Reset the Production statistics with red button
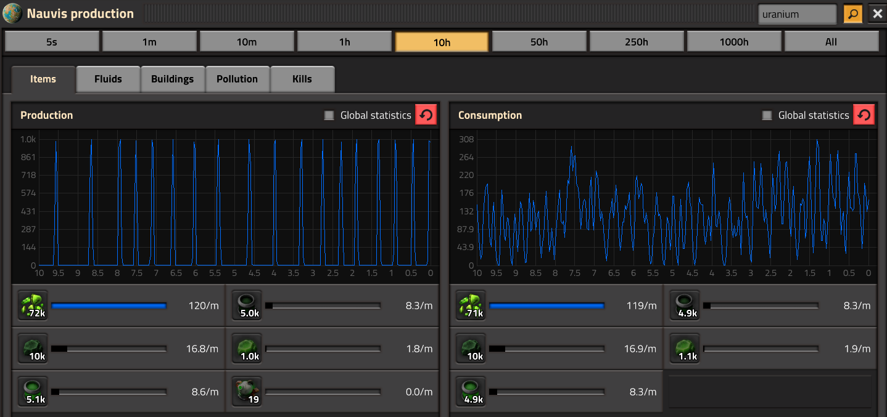Screen dimensions: 887x417 [426, 115]
